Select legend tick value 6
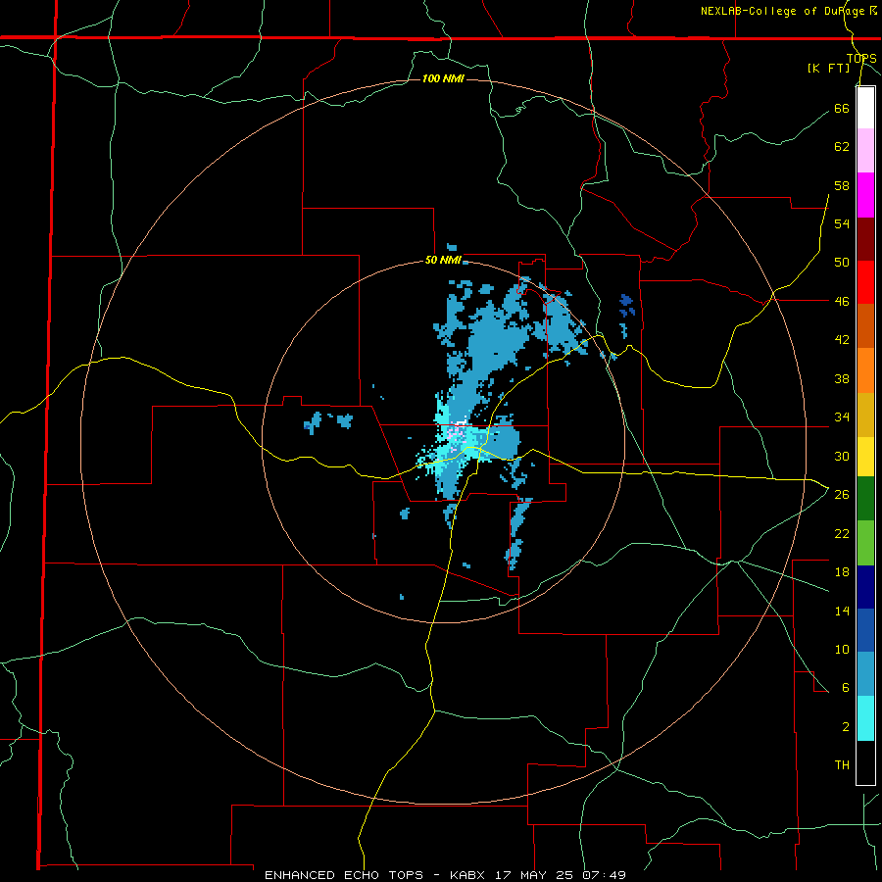This screenshot has width=882, height=882. click(846, 688)
